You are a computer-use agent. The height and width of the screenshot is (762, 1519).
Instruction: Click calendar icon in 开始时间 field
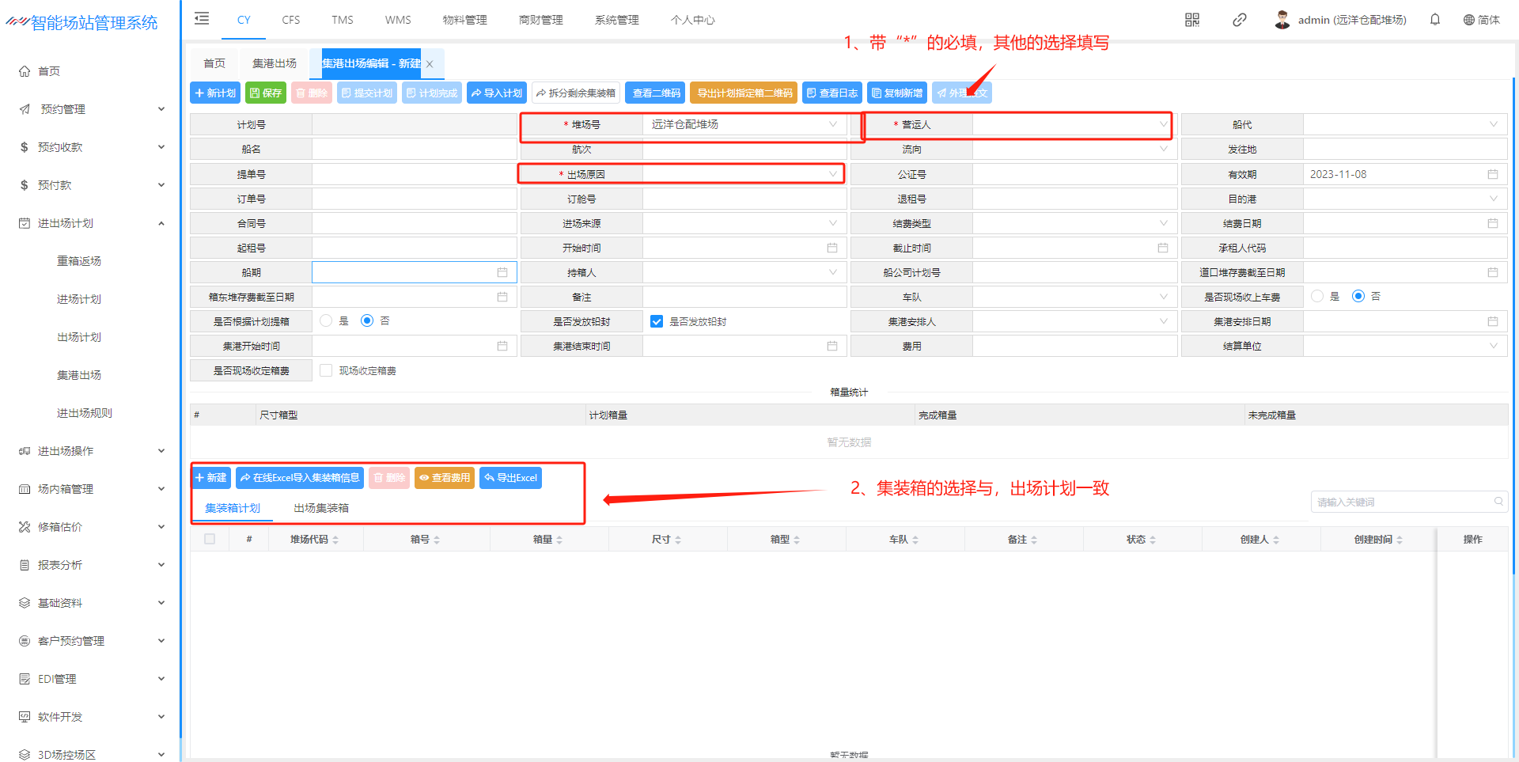[831, 248]
